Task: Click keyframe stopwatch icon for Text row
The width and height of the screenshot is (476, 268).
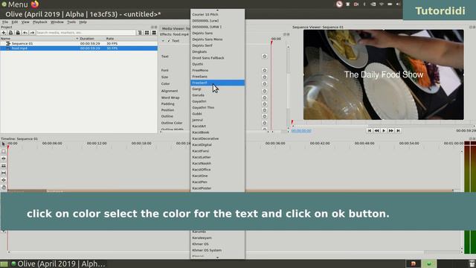Action: (265, 57)
